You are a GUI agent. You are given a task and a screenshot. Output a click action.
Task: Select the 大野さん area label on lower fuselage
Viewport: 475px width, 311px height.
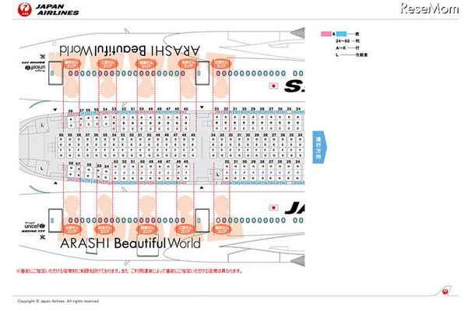pos(72,229)
